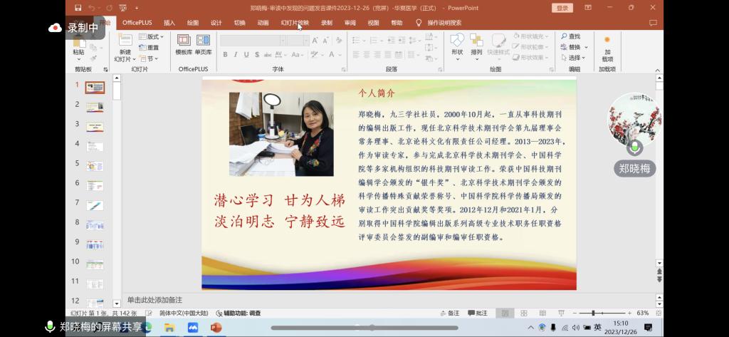Image resolution: width=729 pixels, height=337 pixels.
Task: Switch to the 动画 animations tab
Action: [x=263, y=23]
